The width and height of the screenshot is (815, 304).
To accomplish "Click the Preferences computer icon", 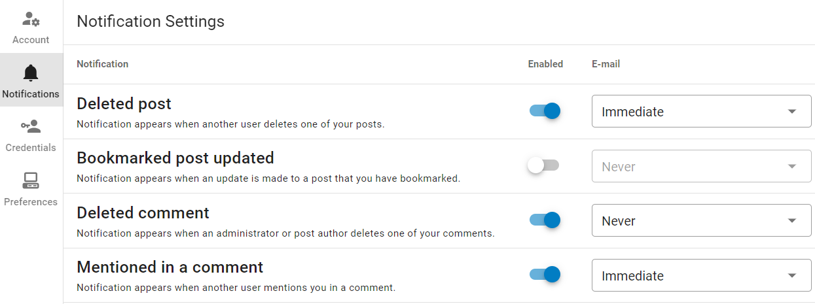I will point(31,180).
